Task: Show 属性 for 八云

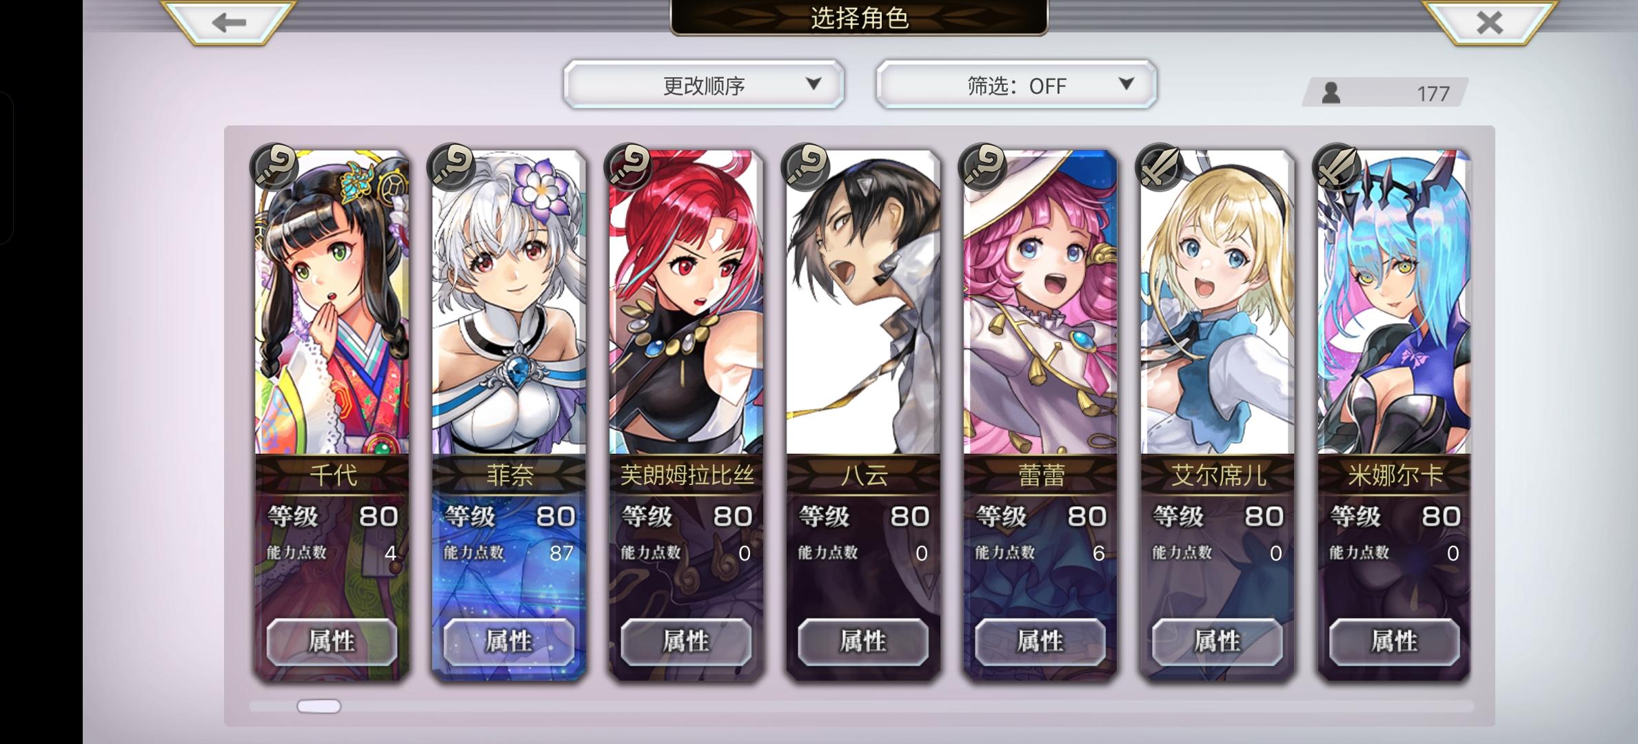Action: [x=863, y=641]
